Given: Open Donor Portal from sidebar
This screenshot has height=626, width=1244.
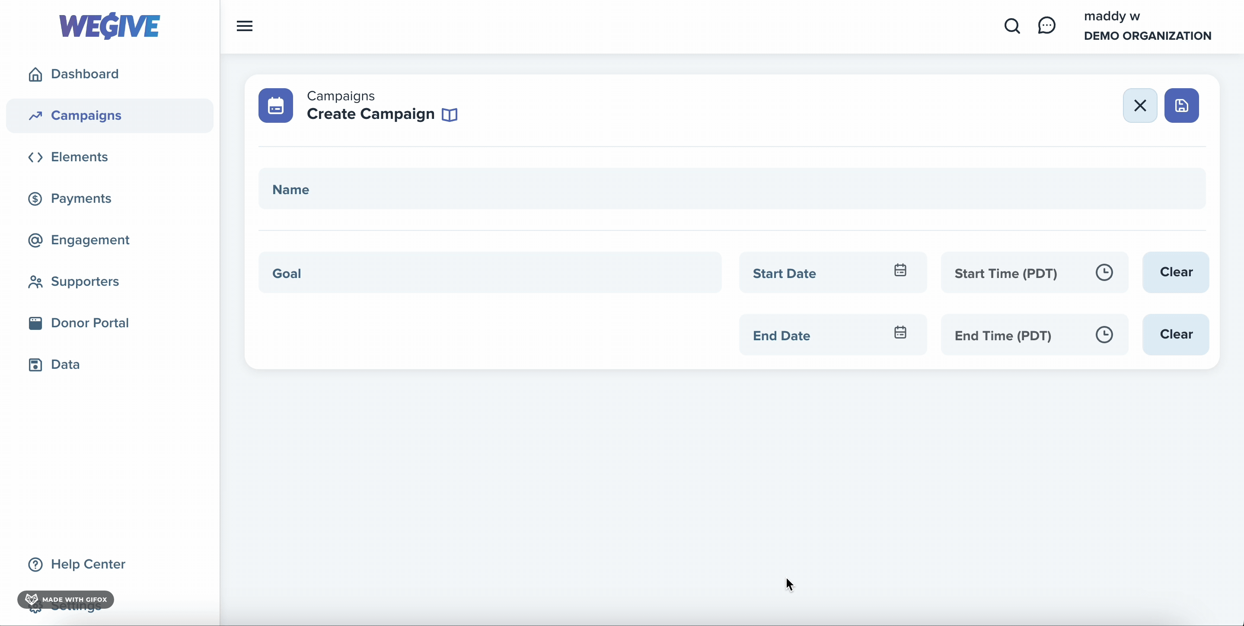Looking at the screenshot, I should [x=90, y=323].
